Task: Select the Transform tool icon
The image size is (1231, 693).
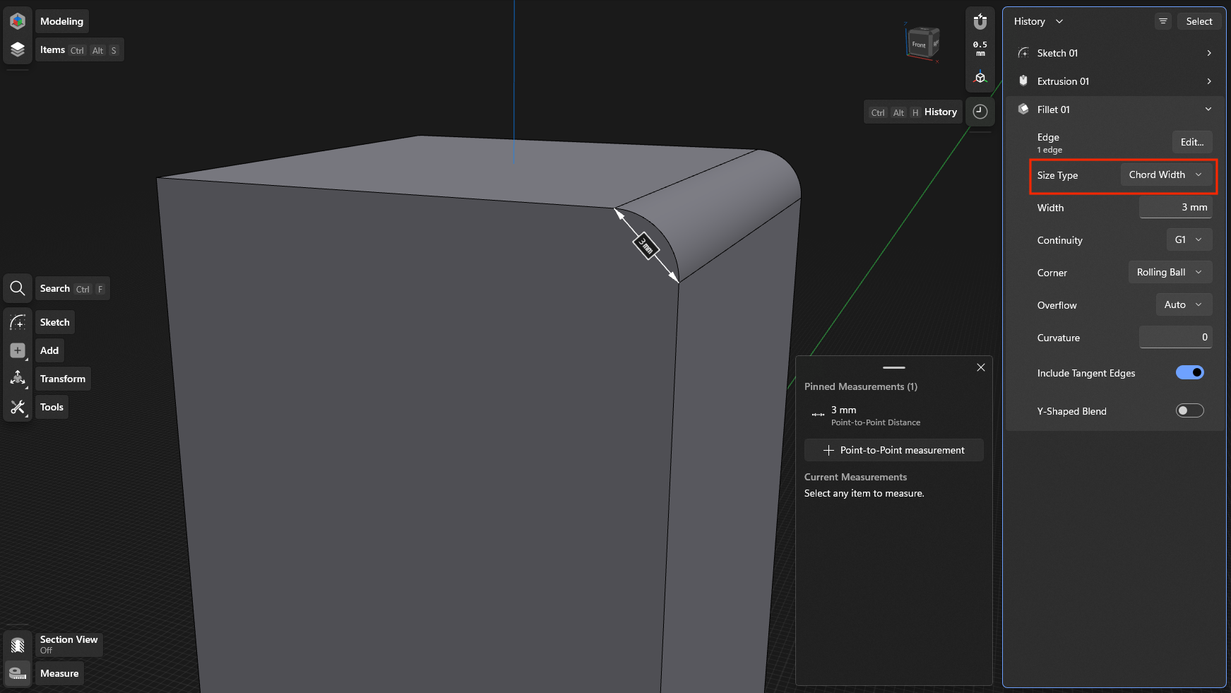Action: coord(18,379)
